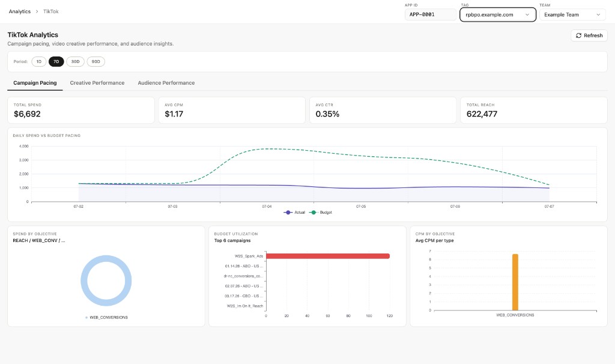Click the Total Reach value 622,477
The image size is (615, 364).
[482, 114]
